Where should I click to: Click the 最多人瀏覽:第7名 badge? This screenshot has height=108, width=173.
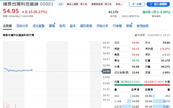pos(77,4)
